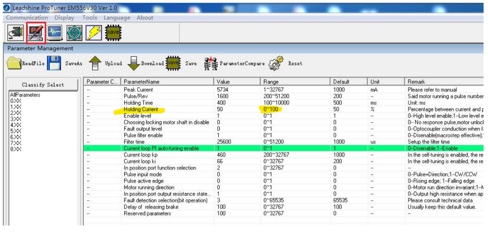Select the Motor running direction parameter
The height and width of the screenshot is (235, 488).
point(149,187)
